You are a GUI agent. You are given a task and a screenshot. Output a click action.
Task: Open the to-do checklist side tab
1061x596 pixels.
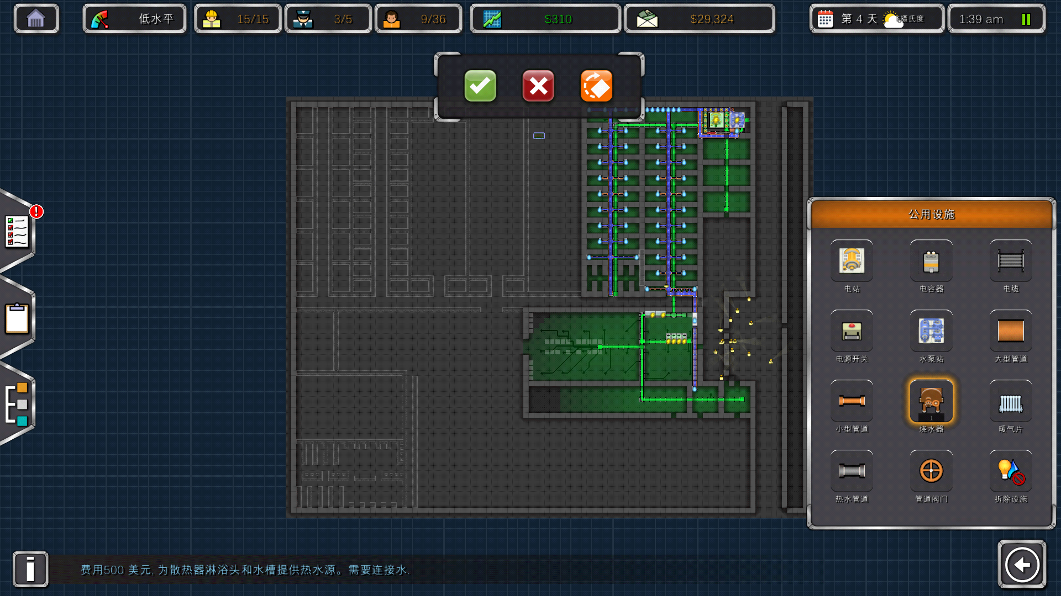click(18, 231)
